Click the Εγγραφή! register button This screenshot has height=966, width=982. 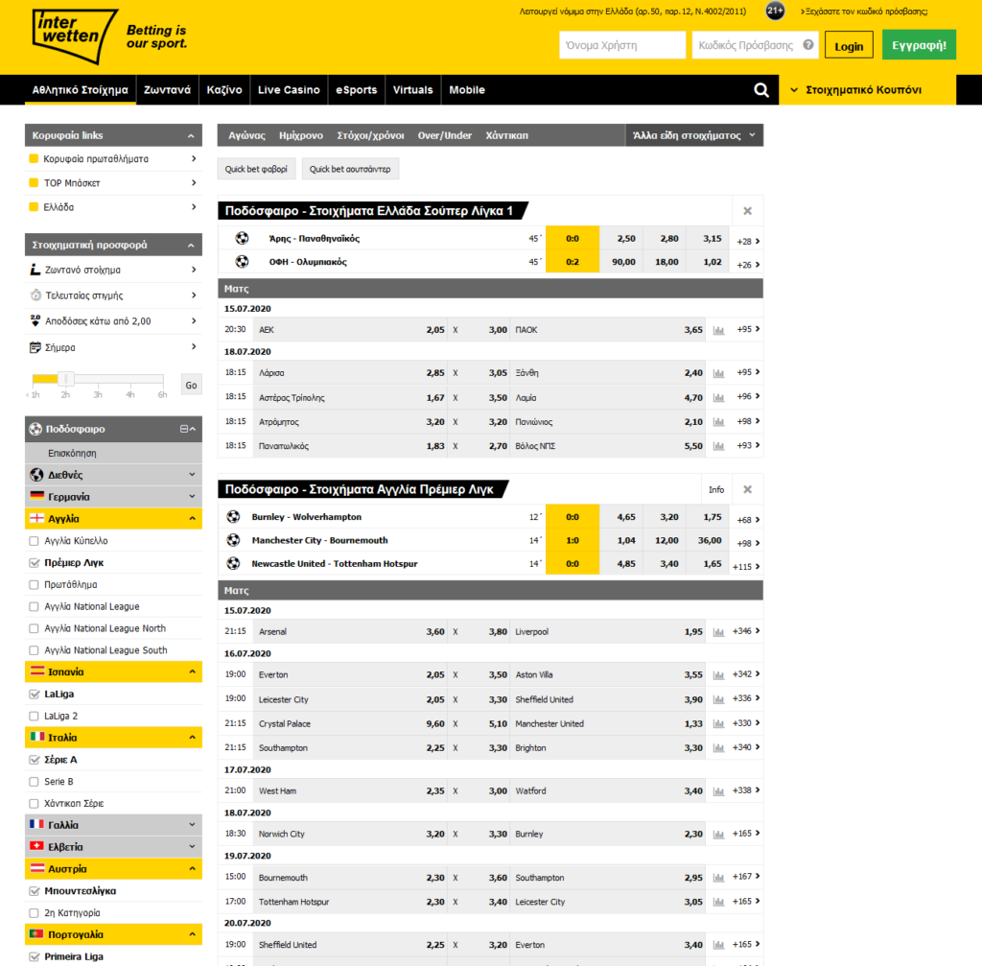[x=919, y=45]
